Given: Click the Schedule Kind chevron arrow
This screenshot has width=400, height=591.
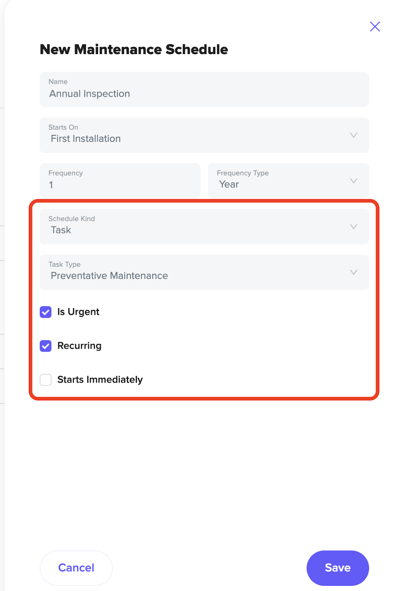Looking at the screenshot, I should 353,226.
